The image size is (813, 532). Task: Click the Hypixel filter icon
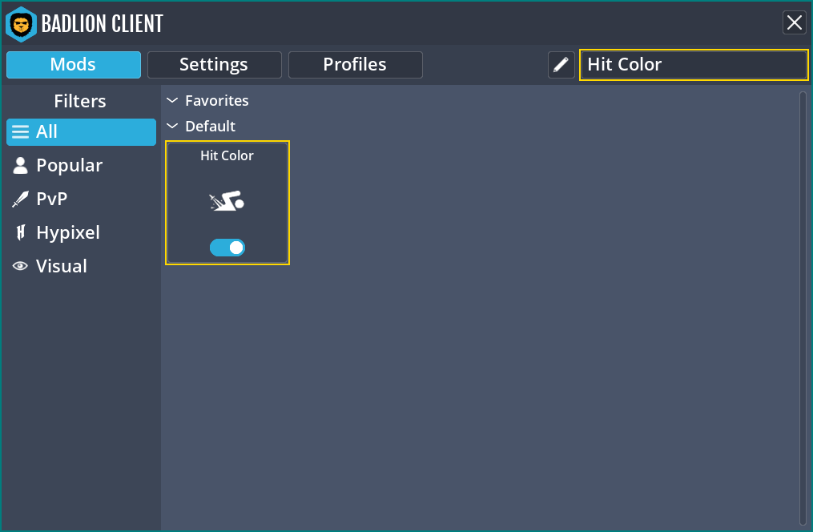pos(21,233)
